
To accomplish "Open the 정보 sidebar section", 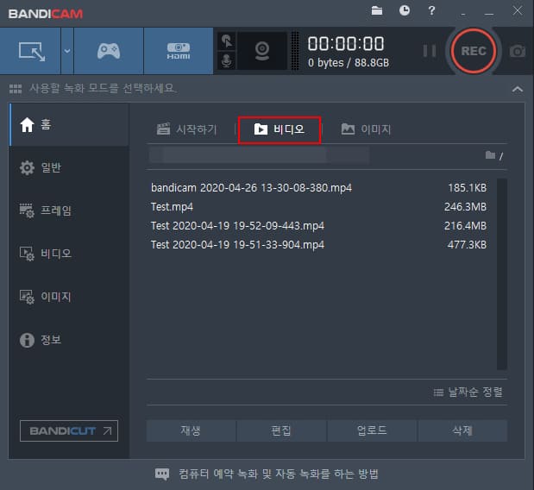I will pyautogui.click(x=69, y=340).
